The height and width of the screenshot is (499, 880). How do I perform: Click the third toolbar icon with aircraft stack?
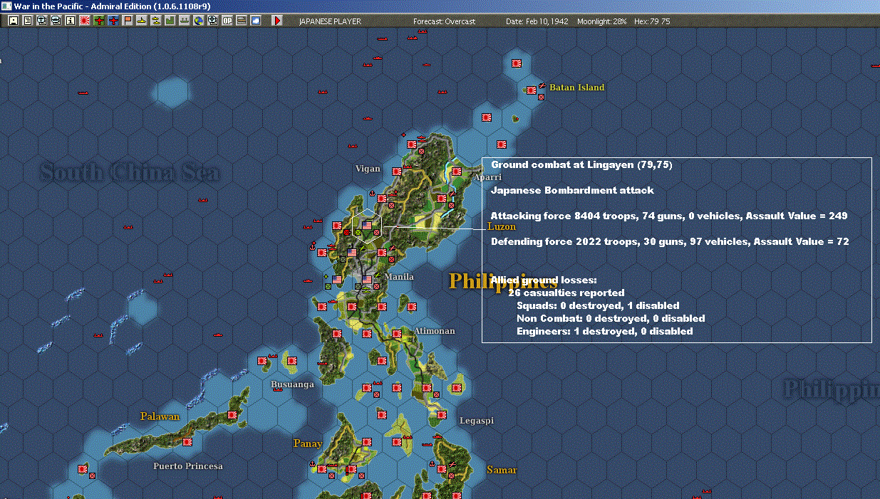tap(41, 21)
